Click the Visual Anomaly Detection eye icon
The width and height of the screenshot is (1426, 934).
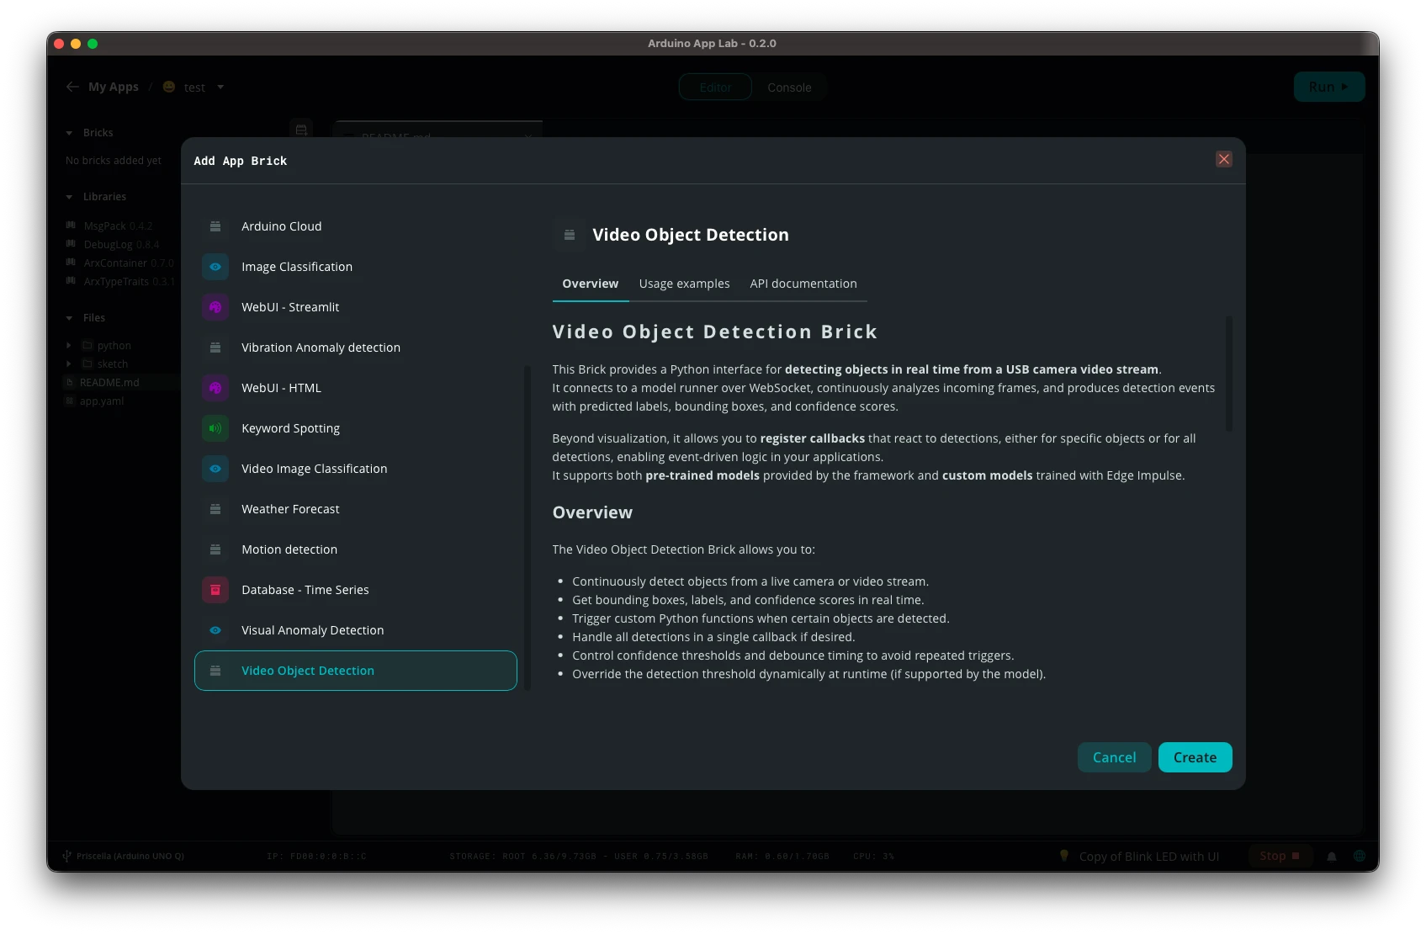(215, 630)
